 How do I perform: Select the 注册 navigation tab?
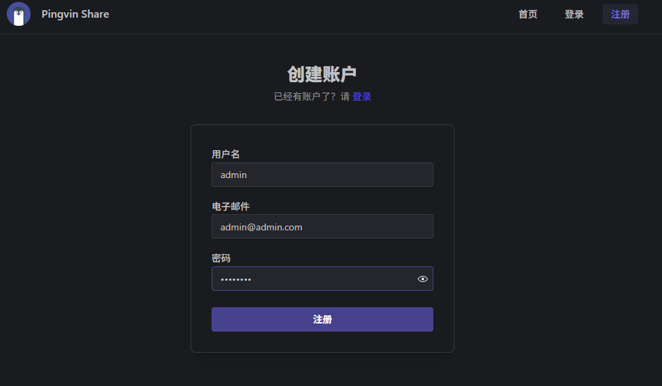point(620,14)
